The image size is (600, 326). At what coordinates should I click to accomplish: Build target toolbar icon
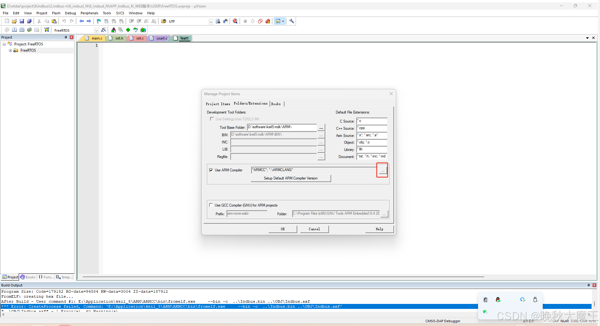(x=14, y=30)
